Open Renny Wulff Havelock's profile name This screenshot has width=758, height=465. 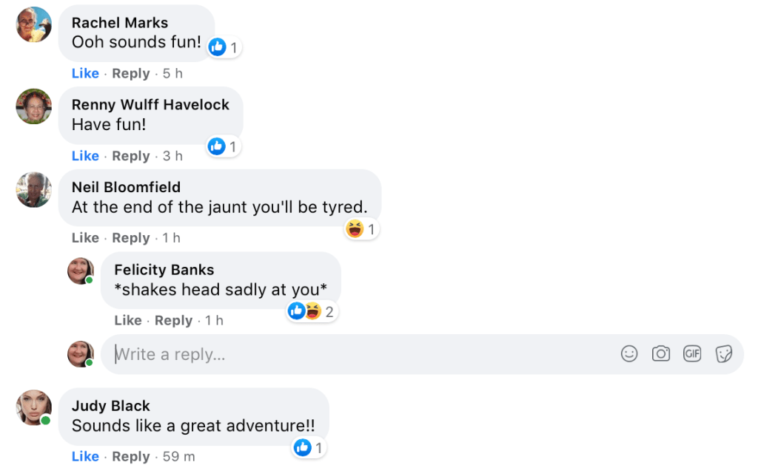[150, 105]
